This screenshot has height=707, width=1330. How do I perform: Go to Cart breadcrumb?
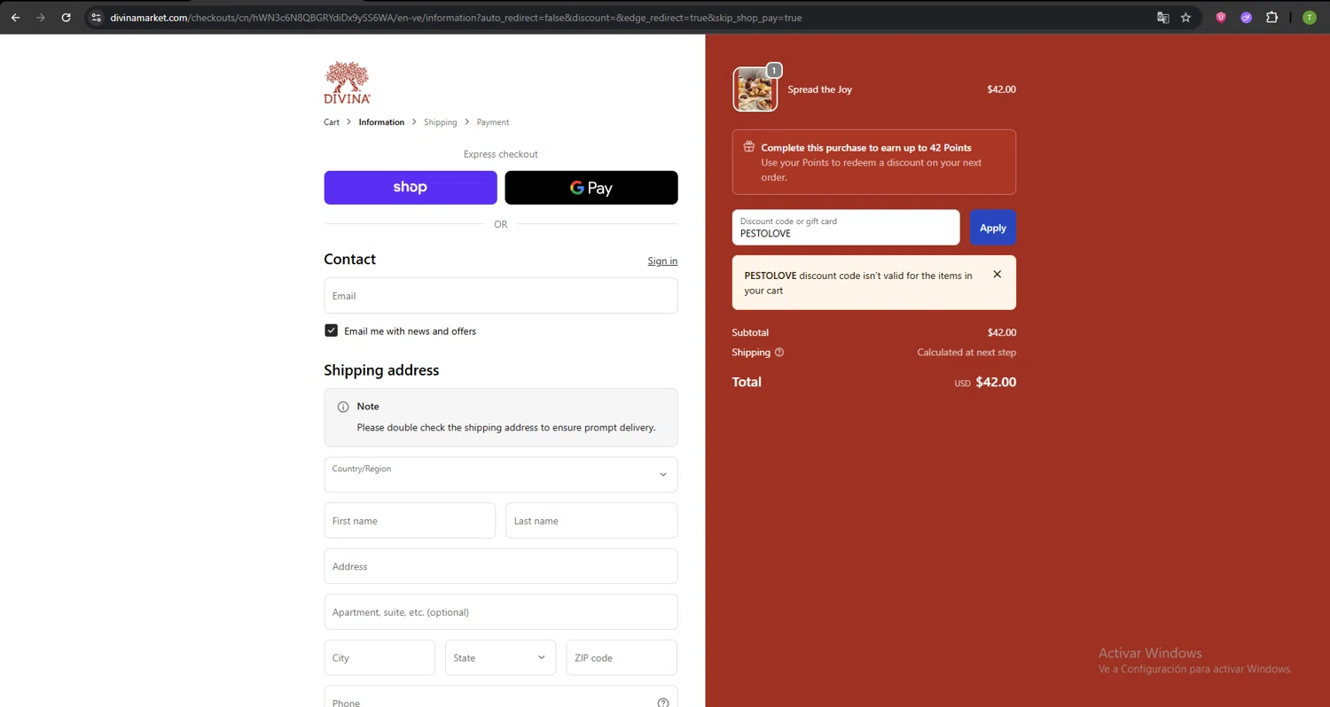pos(332,122)
